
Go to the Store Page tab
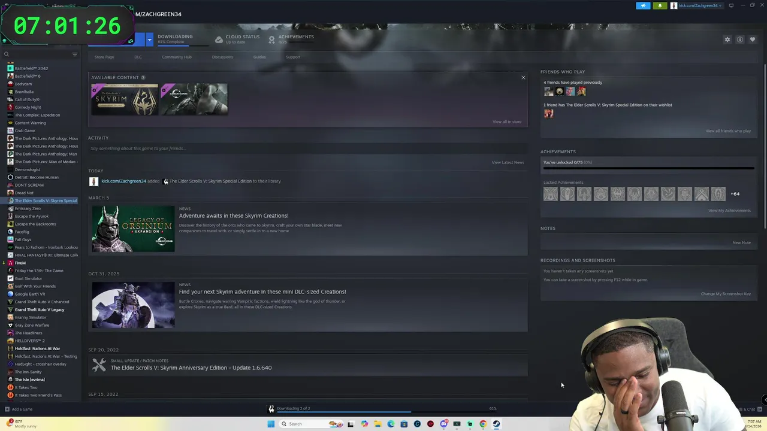104,57
